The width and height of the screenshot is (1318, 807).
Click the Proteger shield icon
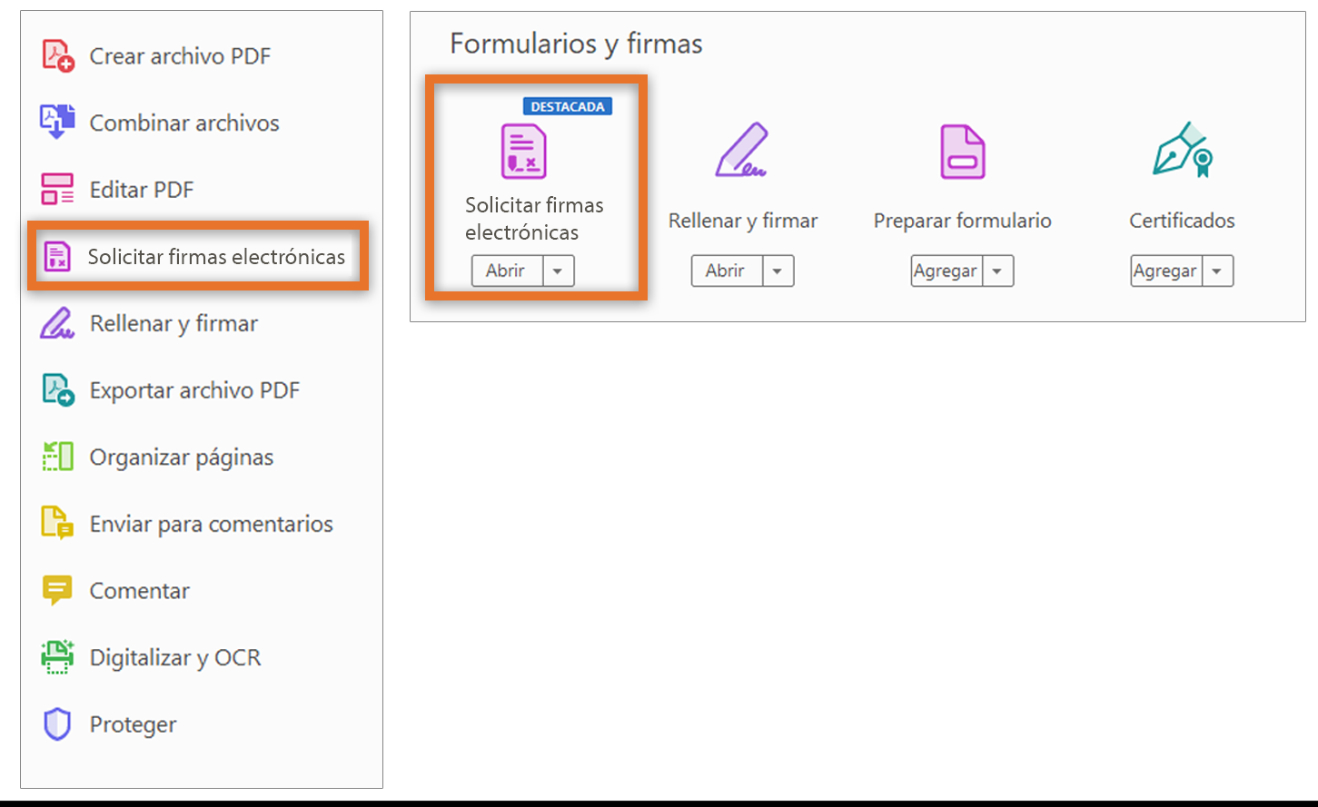57,724
